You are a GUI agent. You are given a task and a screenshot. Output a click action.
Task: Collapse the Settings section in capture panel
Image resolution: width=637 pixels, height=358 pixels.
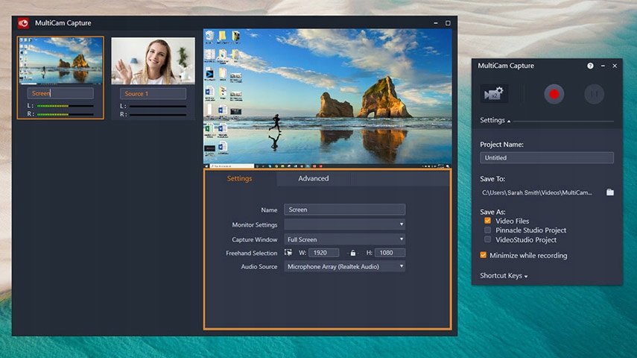[495, 120]
